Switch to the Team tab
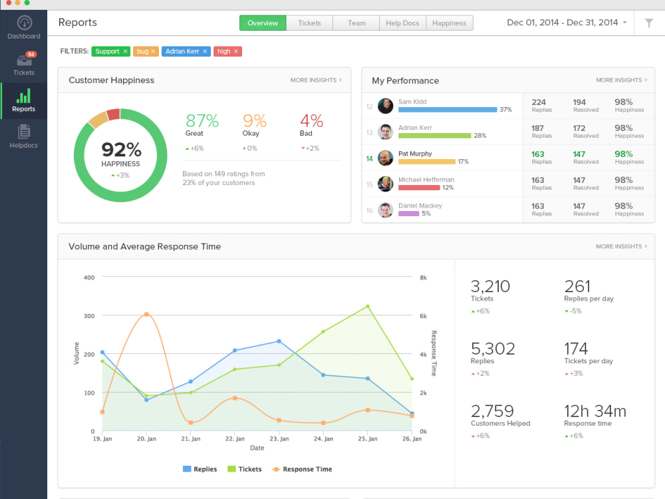The width and height of the screenshot is (665, 499). (x=356, y=22)
